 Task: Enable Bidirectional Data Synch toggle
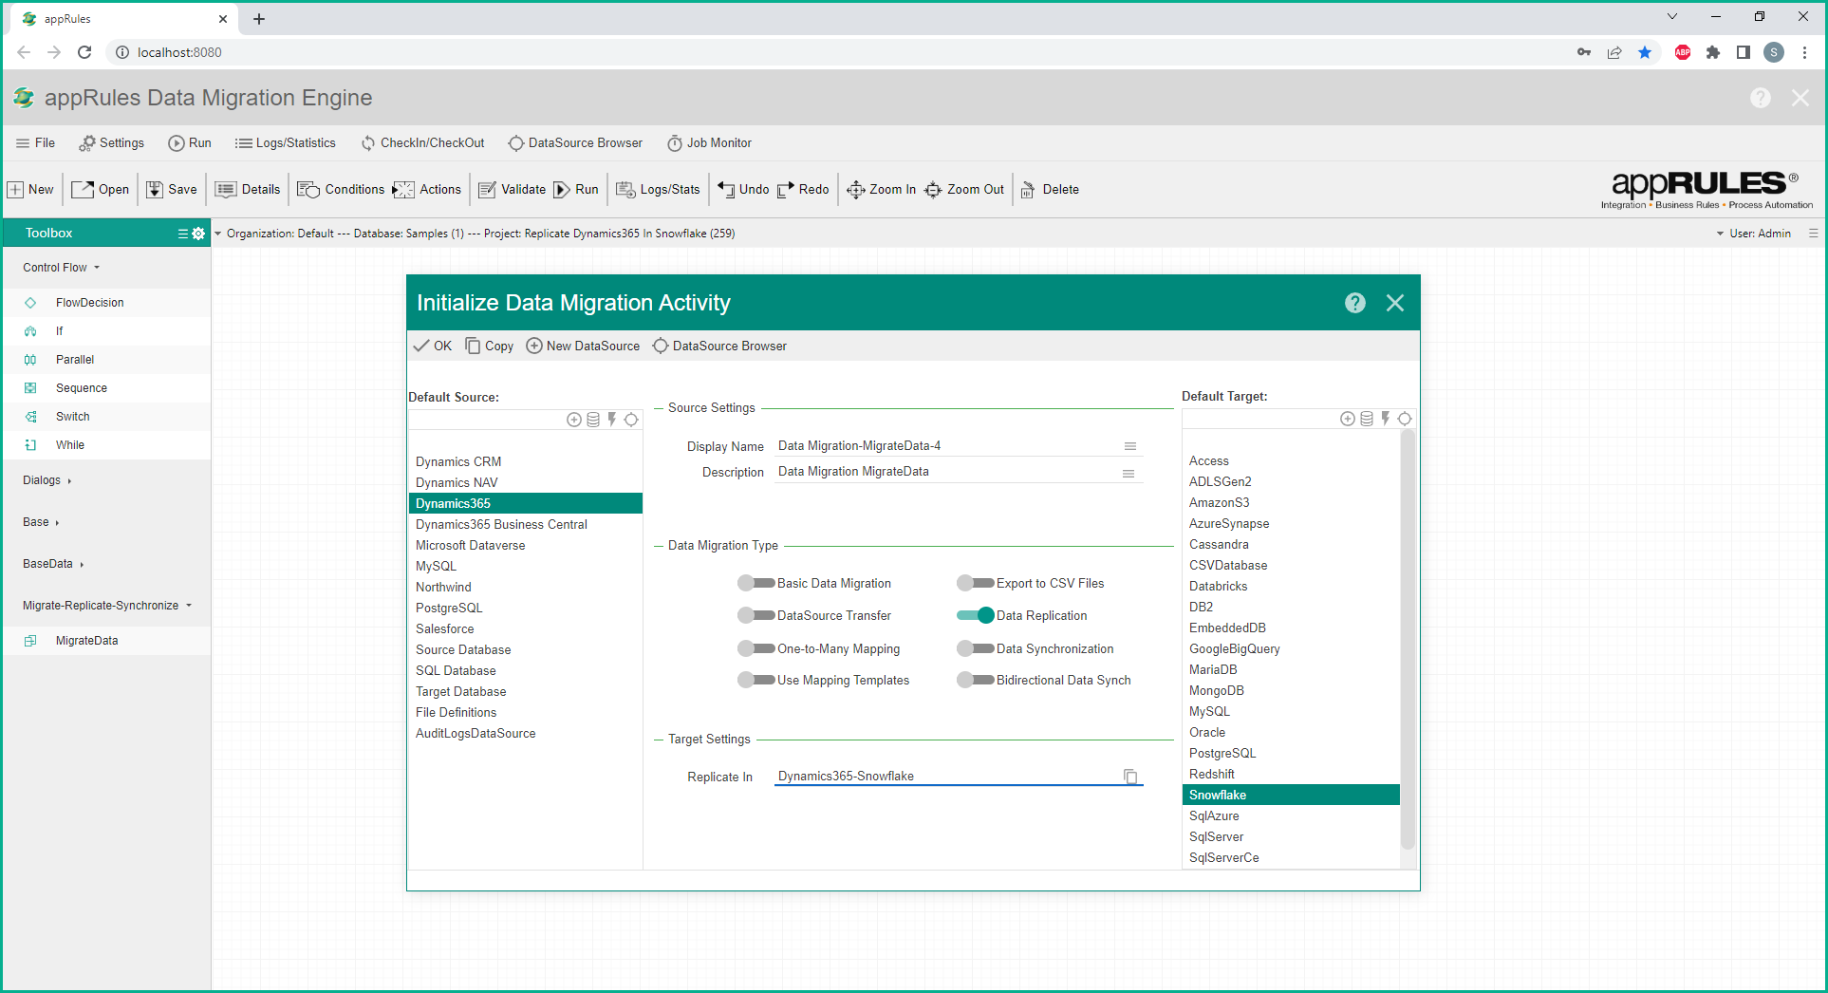click(976, 680)
